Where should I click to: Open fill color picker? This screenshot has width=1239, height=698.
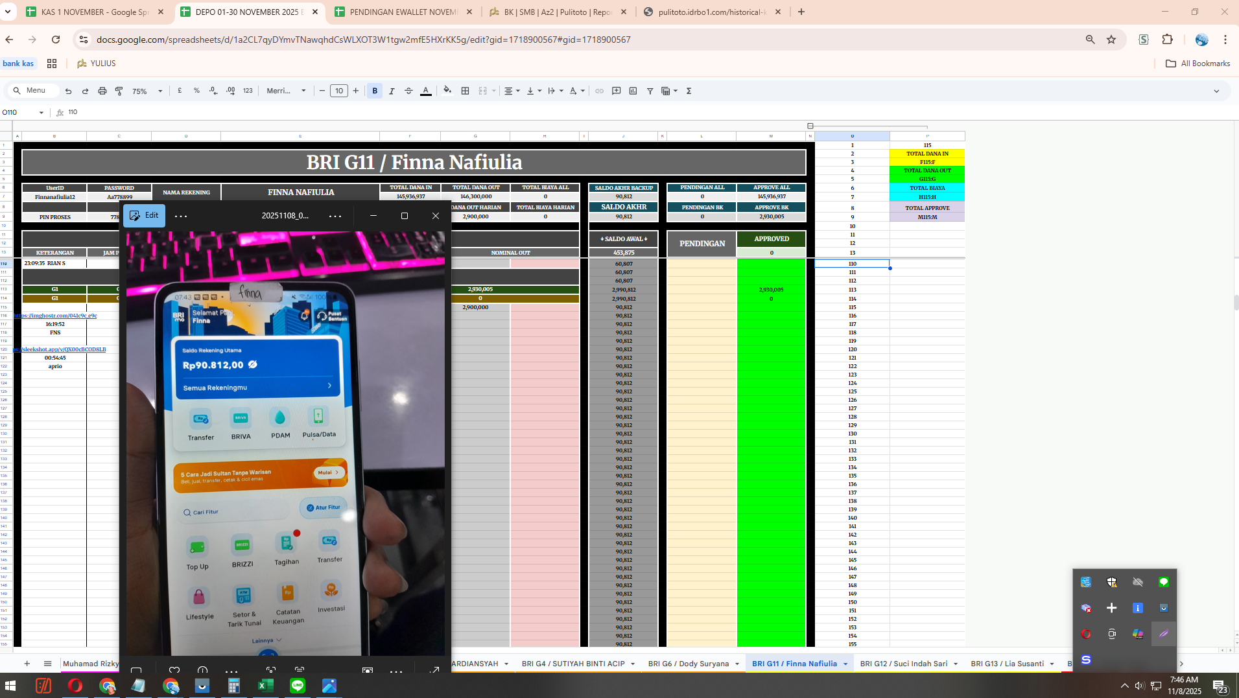[x=447, y=91]
